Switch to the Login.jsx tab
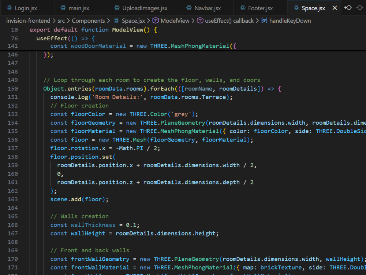The width and height of the screenshot is (366, 275). click(x=26, y=8)
